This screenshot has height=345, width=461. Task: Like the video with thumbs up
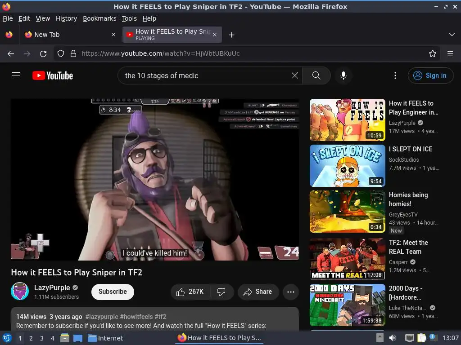pyautogui.click(x=190, y=292)
